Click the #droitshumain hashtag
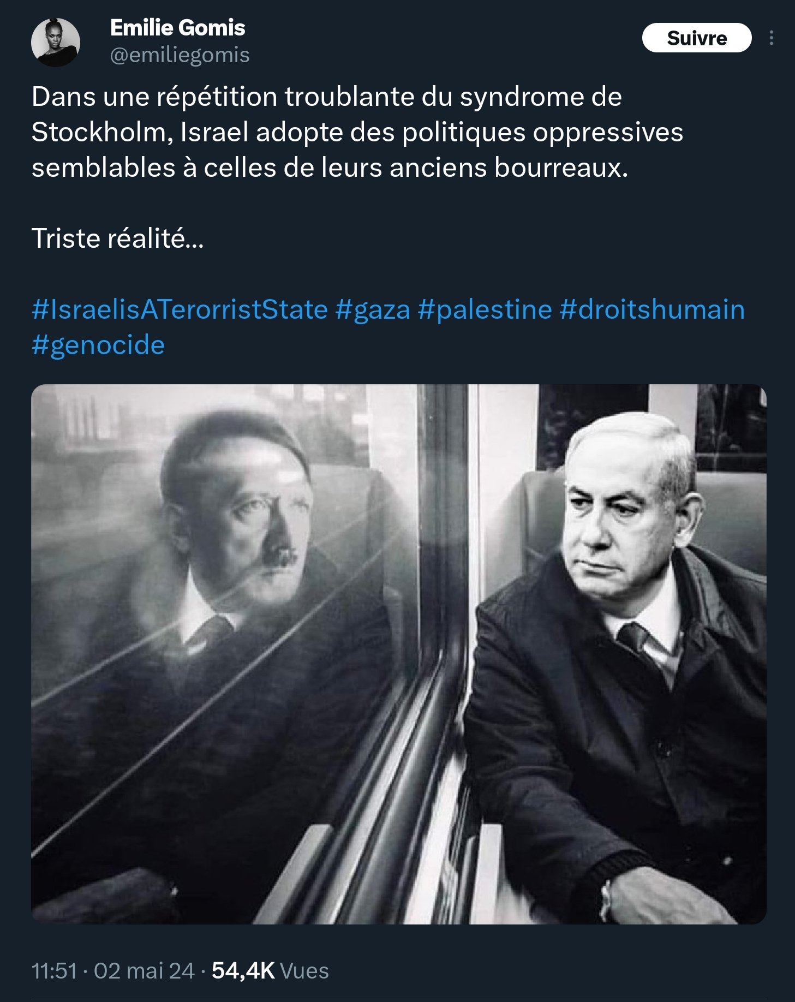This screenshot has height=1002, width=795. point(652,309)
